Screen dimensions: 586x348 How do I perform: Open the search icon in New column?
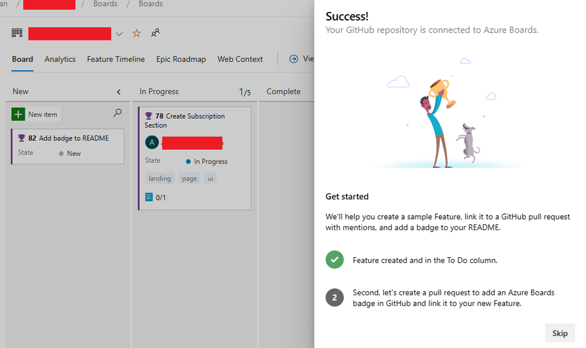coord(117,112)
